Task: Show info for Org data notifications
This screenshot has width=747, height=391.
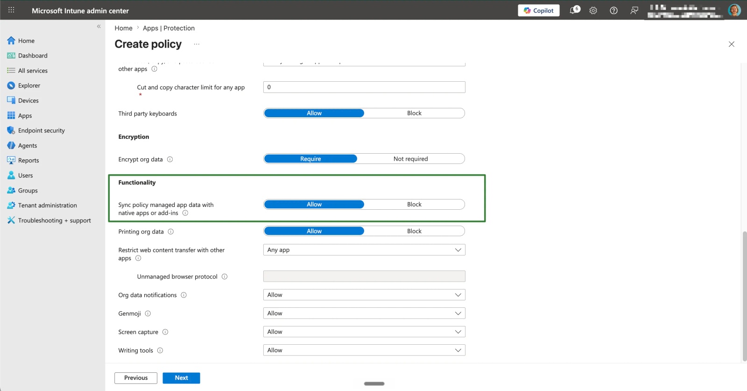Action: pos(184,295)
